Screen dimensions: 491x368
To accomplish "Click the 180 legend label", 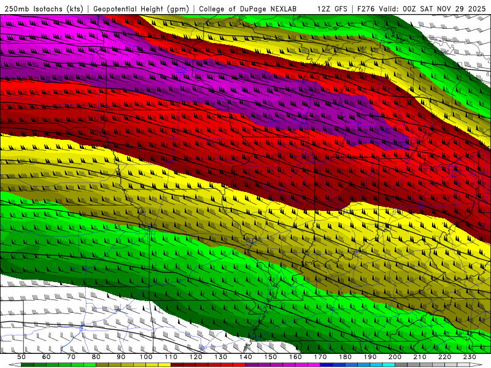I will point(345,357).
